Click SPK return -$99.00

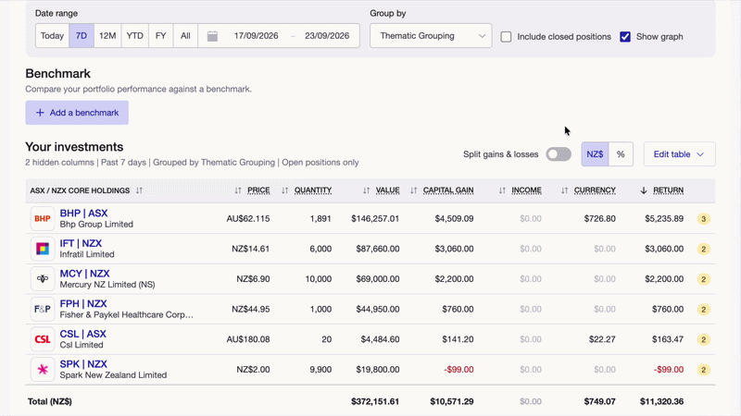tap(669, 370)
